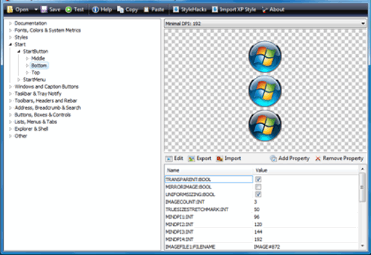Click the bottom start orb preview image
The width and height of the screenshot is (371, 255).
pos(265,125)
